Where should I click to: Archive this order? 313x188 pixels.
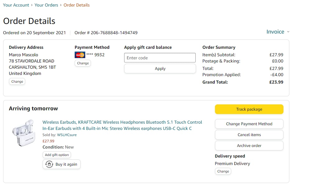coord(249,145)
